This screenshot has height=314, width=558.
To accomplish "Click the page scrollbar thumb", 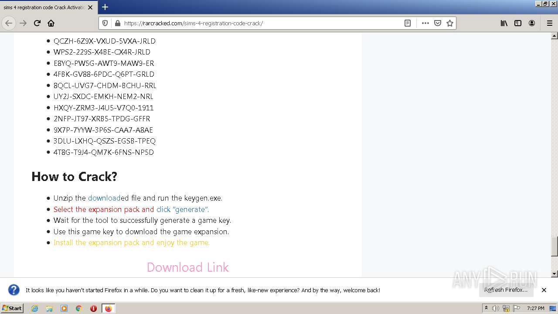I will coord(555,246).
